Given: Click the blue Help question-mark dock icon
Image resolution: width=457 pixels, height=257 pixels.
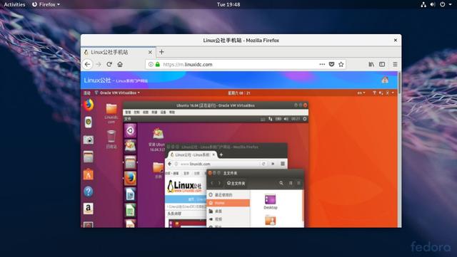Looking at the screenshot, I should 89,192.
